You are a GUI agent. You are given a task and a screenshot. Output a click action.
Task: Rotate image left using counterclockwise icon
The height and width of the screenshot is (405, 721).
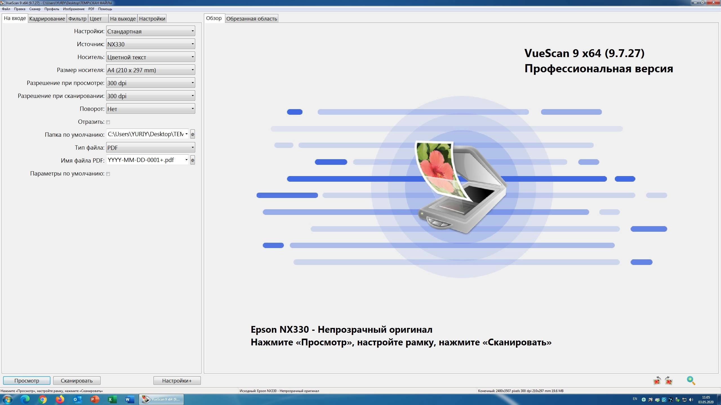[657, 381]
